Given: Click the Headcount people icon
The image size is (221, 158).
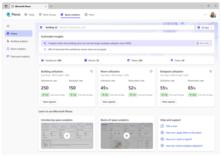Looking at the screenshot, I should pyautogui.click(x=43, y=60).
